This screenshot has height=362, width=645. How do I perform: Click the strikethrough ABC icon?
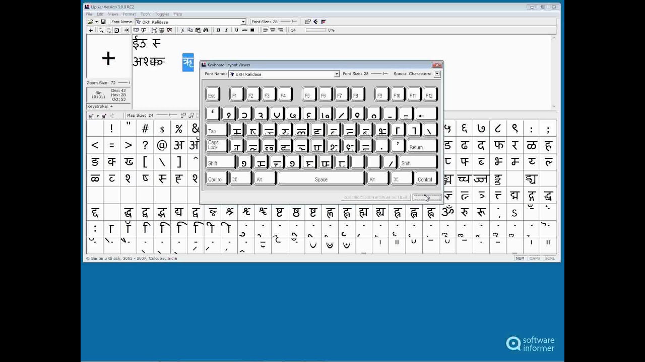tap(244, 30)
